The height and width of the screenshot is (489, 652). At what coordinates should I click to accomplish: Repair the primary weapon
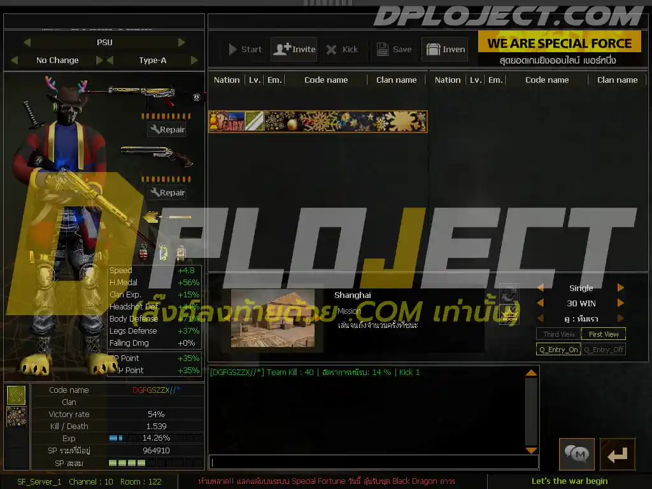click(x=167, y=129)
